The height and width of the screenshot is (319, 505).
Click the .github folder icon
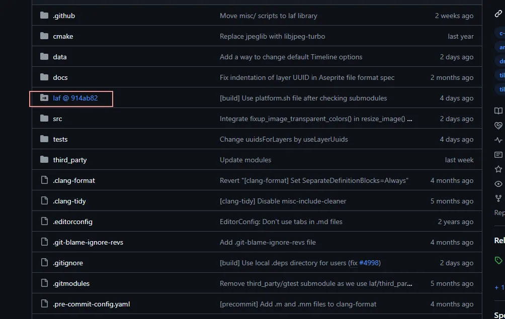point(44,16)
